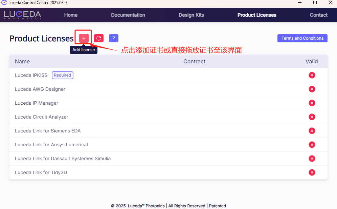Image resolution: width=337 pixels, height=209 pixels.
Task: Click invalid status icon for Luceda Circuit Analyzer
Action: (x=312, y=117)
